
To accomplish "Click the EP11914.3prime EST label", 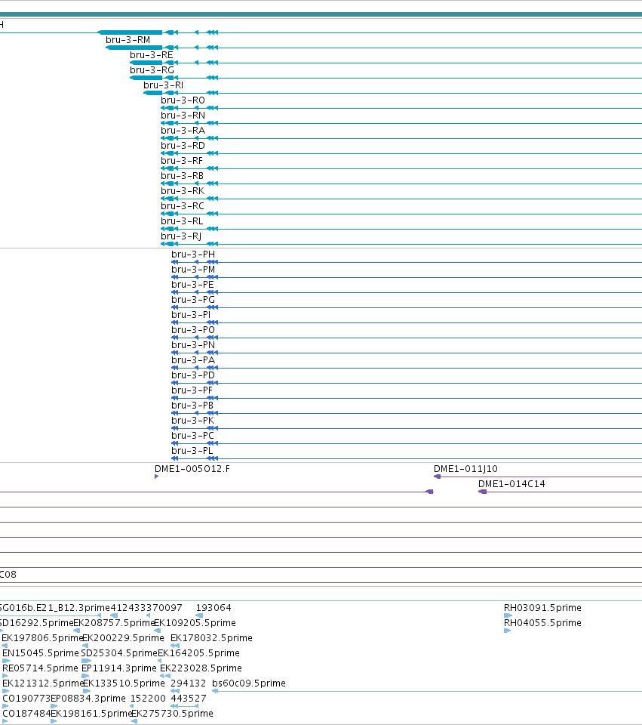I will click(x=119, y=668).
